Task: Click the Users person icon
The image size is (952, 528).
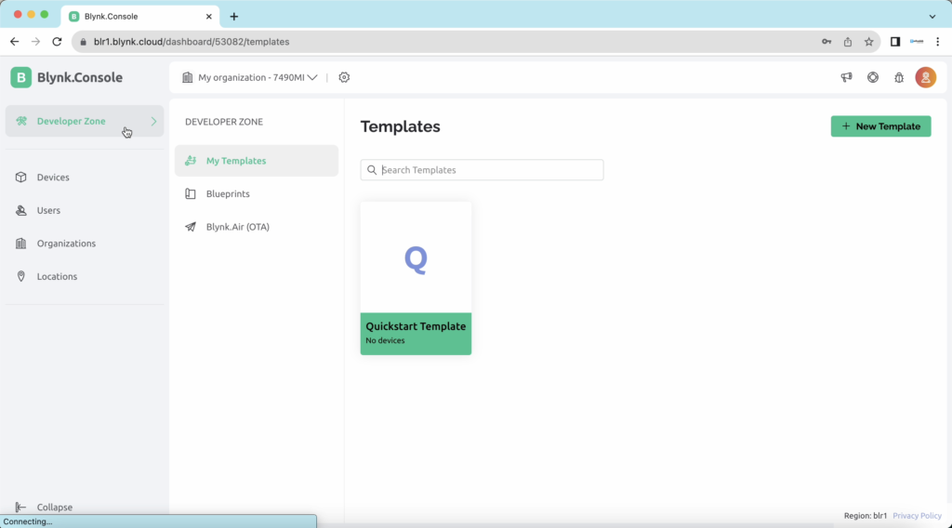Action: [21, 211]
